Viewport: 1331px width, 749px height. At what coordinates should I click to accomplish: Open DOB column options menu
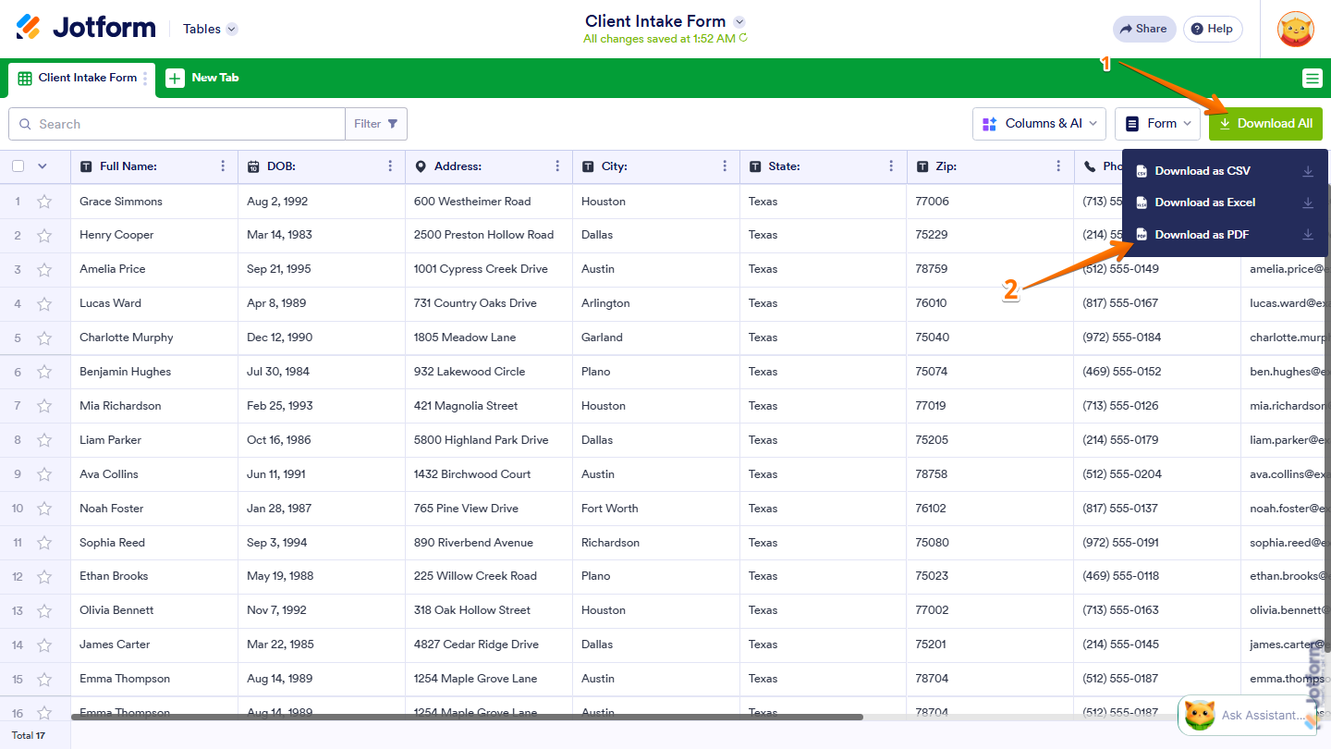click(x=390, y=166)
